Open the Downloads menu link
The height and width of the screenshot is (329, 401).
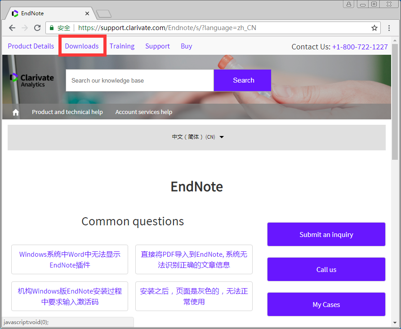(82, 46)
